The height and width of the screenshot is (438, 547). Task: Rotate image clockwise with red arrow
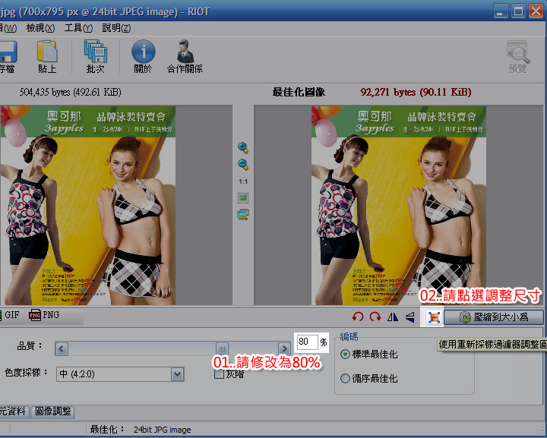(x=375, y=317)
